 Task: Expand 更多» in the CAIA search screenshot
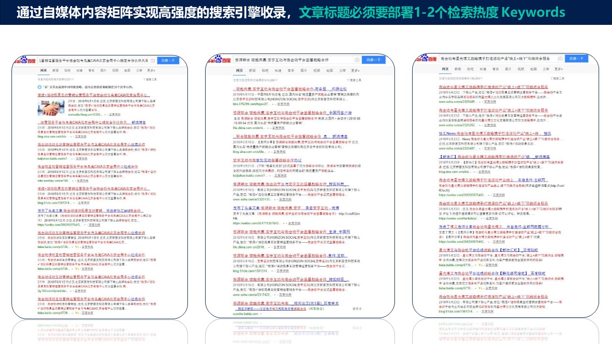[x=151, y=70]
